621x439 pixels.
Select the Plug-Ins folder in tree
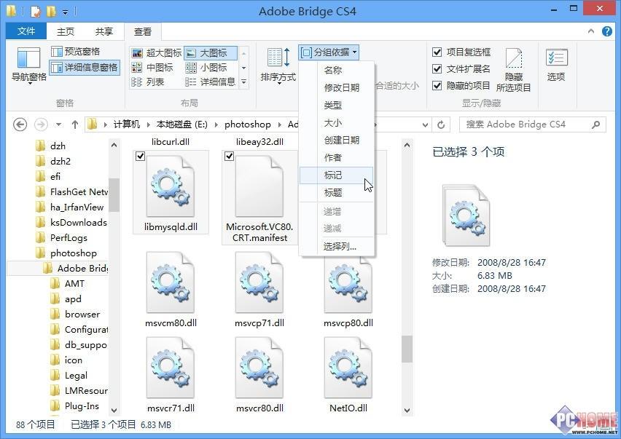point(82,406)
